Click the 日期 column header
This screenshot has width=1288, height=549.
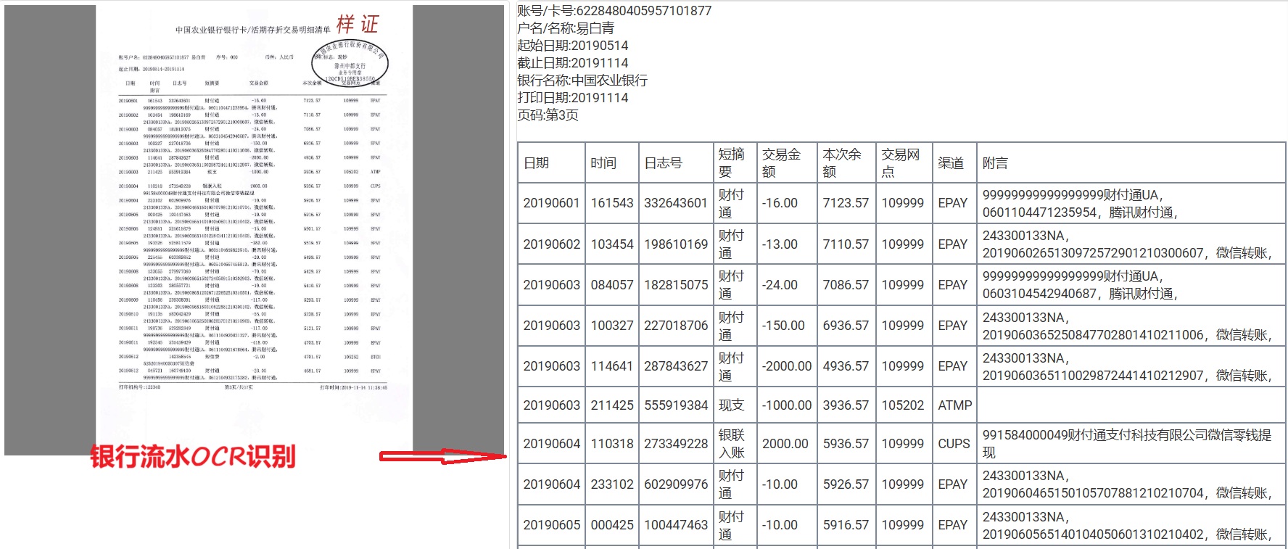click(x=551, y=163)
